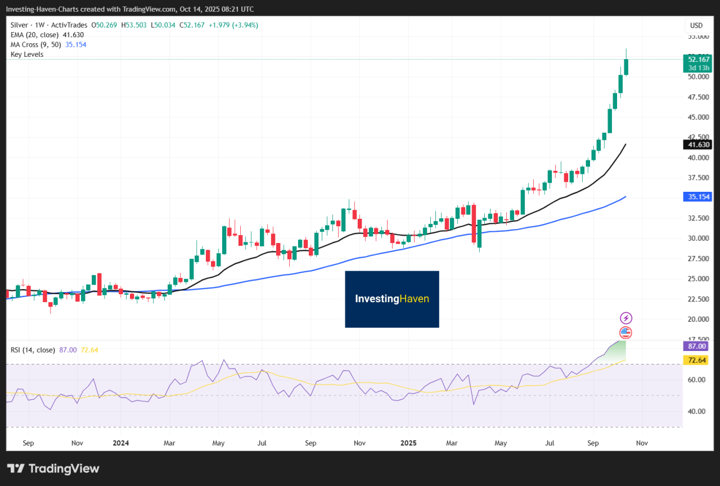Expand the RSI (14, close) indicator legend
This screenshot has height=486, width=720.
pos(33,350)
